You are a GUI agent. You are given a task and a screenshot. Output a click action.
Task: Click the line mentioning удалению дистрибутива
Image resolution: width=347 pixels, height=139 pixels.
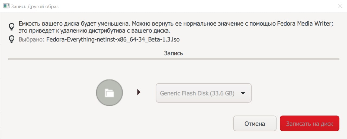click(94, 30)
